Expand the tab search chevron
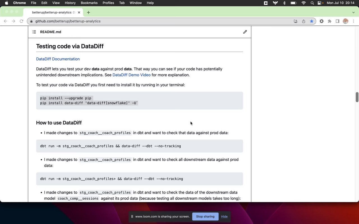359x224 pixels. (x=353, y=12)
